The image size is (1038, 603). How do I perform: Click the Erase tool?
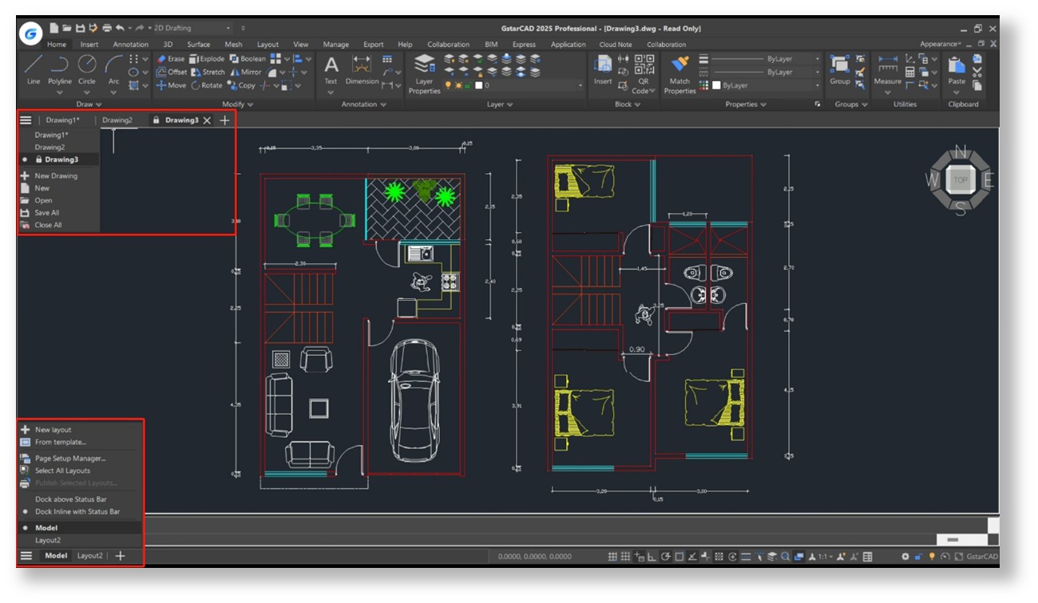(x=170, y=59)
